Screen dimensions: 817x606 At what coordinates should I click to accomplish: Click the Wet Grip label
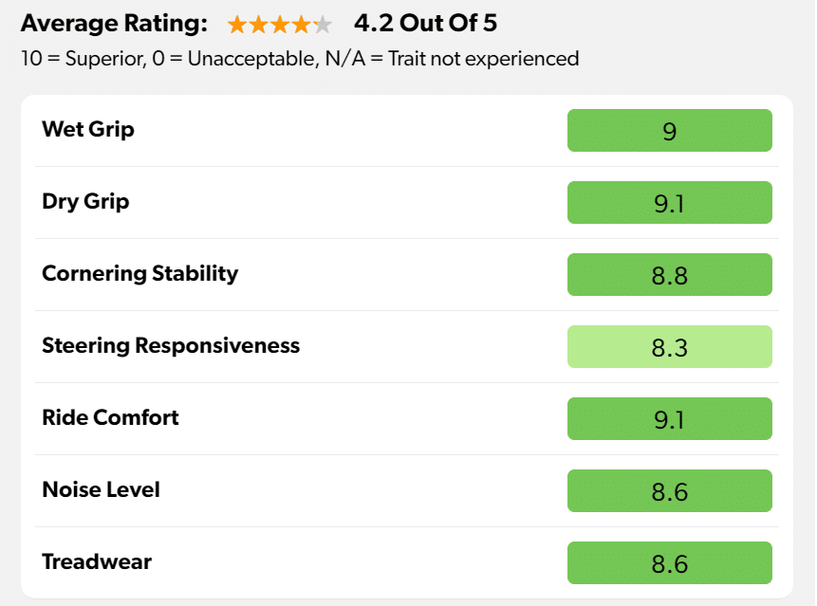[x=88, y=130]
